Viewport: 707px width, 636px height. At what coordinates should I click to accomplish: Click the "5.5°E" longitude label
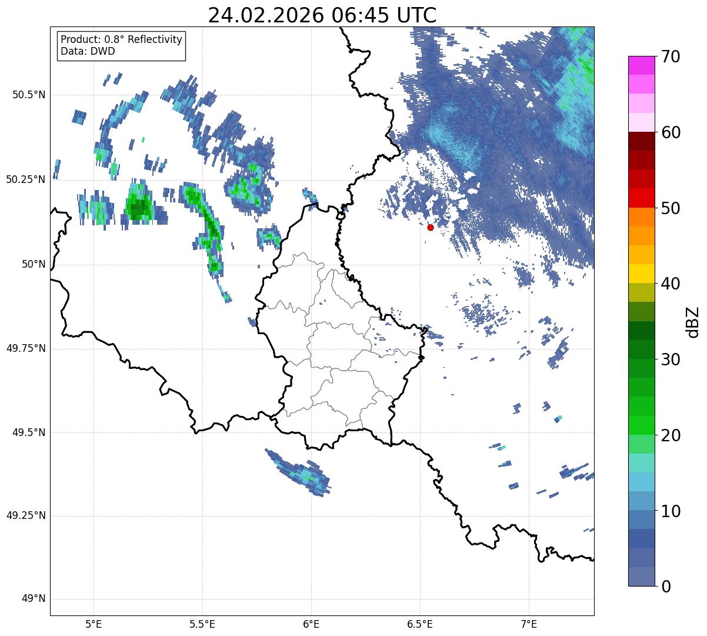(x=202, y=625)
